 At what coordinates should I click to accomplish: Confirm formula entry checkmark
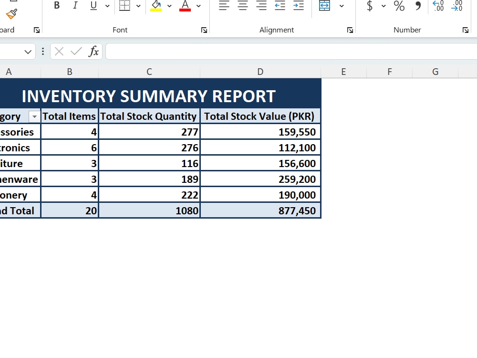[76, 52]
